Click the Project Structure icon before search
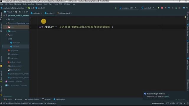Image resolution: width=189 pixels, height=106 pixels. (x=184, y=8)
